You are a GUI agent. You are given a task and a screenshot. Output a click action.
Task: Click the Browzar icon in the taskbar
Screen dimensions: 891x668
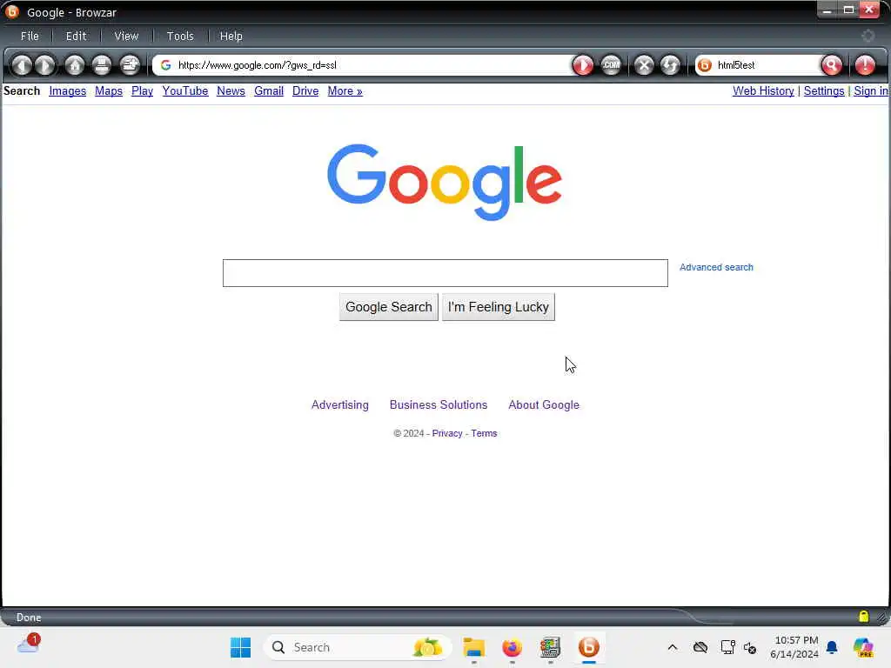pyautogui.click(x=589, y=647)
